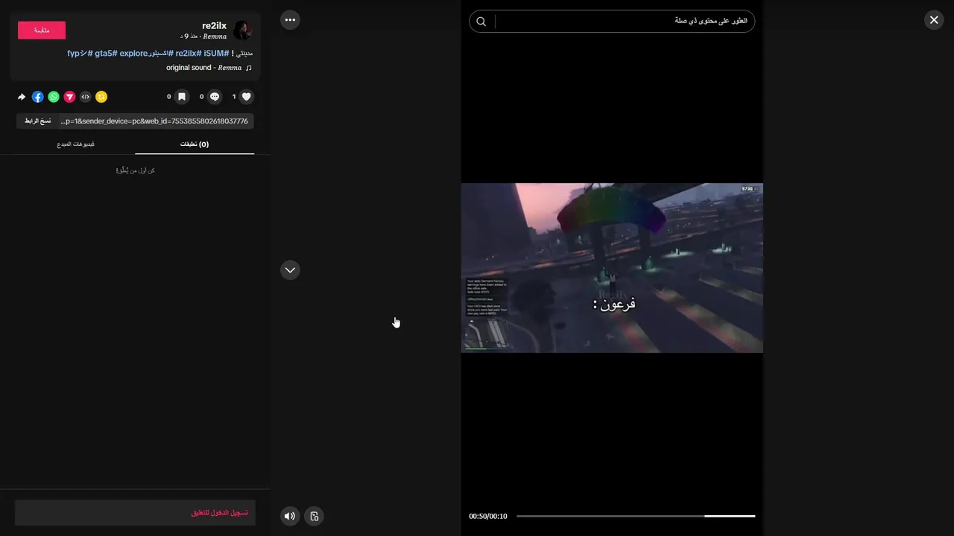Open the #اكسبلور hashtag
The image size is (954, 536).
coord(159,54)
